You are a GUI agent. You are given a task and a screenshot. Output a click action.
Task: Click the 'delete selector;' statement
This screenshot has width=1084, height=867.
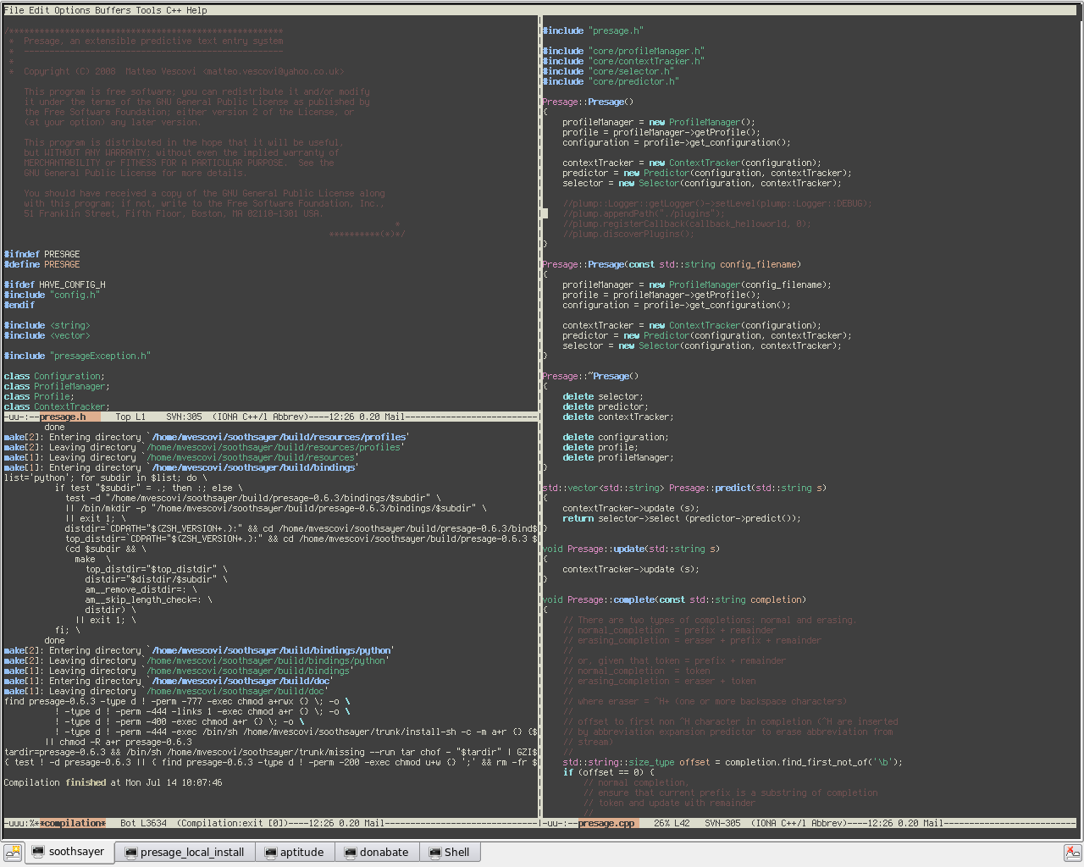(x=603, y=396)
